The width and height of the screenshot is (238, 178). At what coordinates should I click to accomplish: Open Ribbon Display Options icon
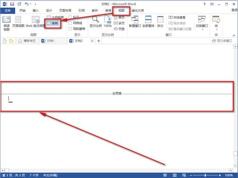coord(212,4)
